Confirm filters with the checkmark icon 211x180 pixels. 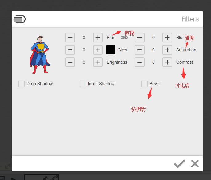pyautogui.click(x=180, y=164)
